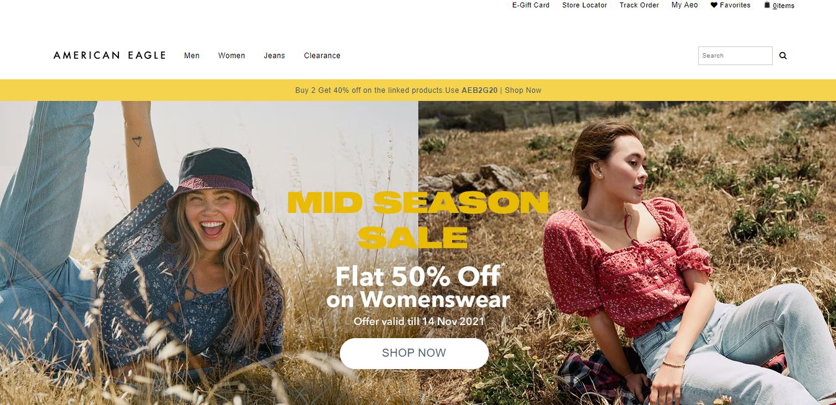Click the Track Order link
The width and height of the screenshot is (836, 405).
tap(639, 5)
